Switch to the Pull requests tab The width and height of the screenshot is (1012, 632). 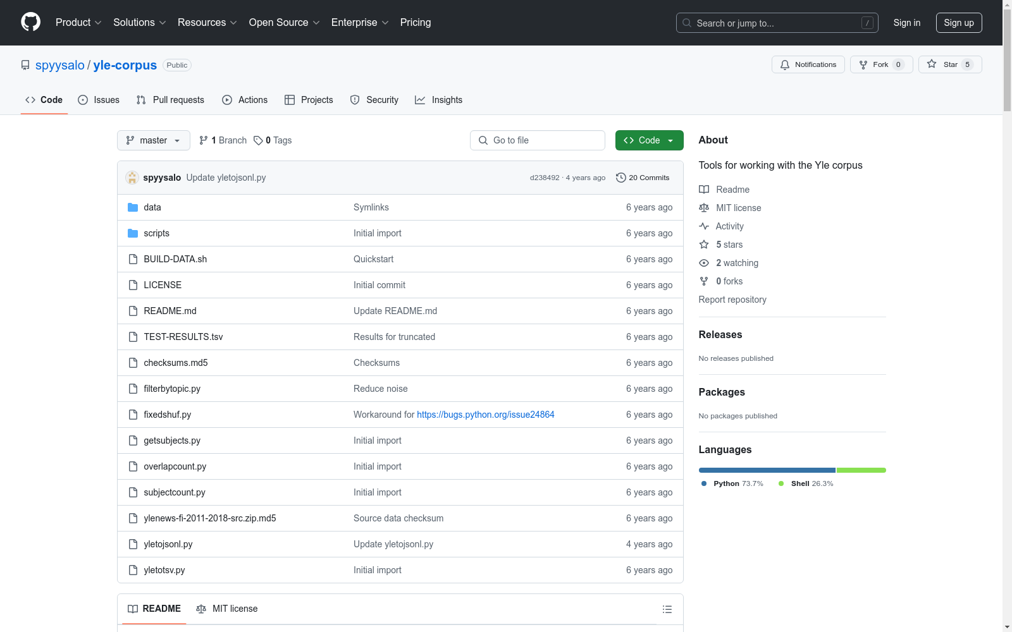pos(170,100)
